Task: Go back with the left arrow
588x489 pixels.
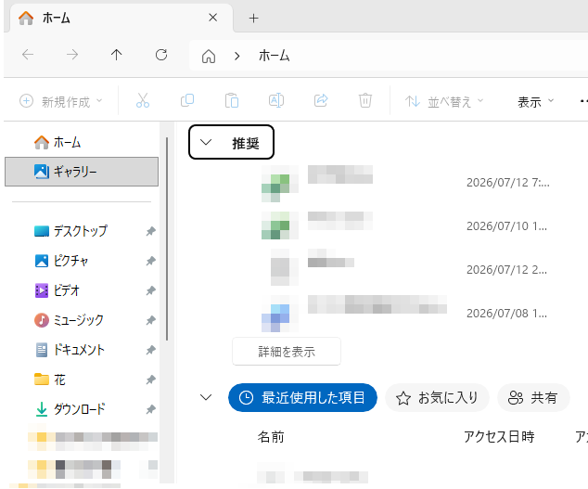Action: point(28,55)
